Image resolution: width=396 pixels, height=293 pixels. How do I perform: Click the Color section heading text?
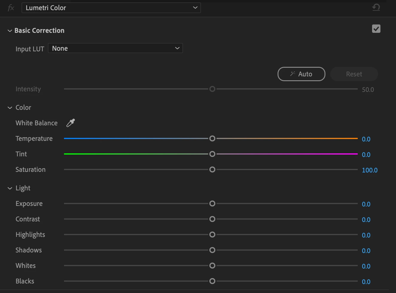23,107
